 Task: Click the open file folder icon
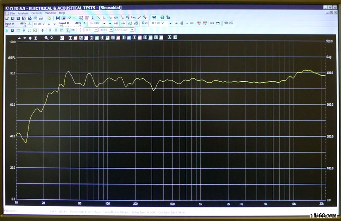coord(7,18)
